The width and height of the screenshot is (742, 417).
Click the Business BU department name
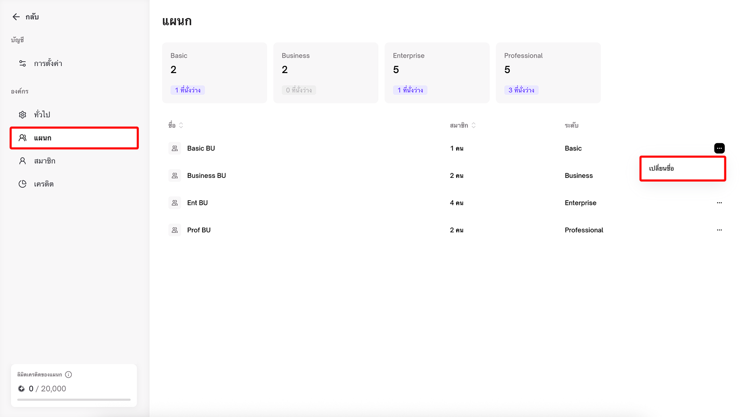[x=206, y=176]
